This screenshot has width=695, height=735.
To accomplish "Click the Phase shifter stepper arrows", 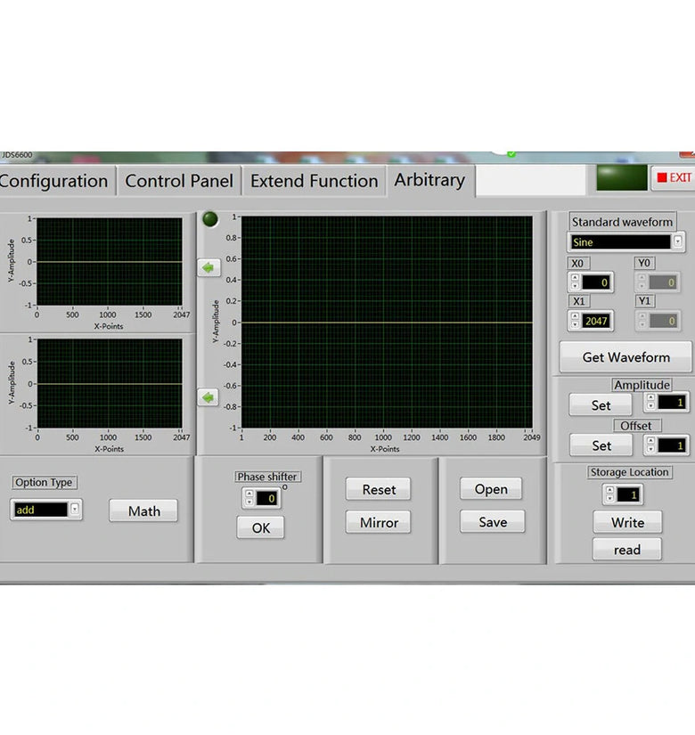I will tap(249, 499).
